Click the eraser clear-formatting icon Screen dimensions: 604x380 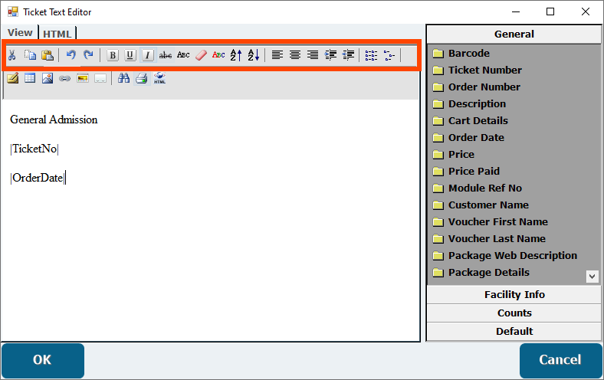[201, 55]
